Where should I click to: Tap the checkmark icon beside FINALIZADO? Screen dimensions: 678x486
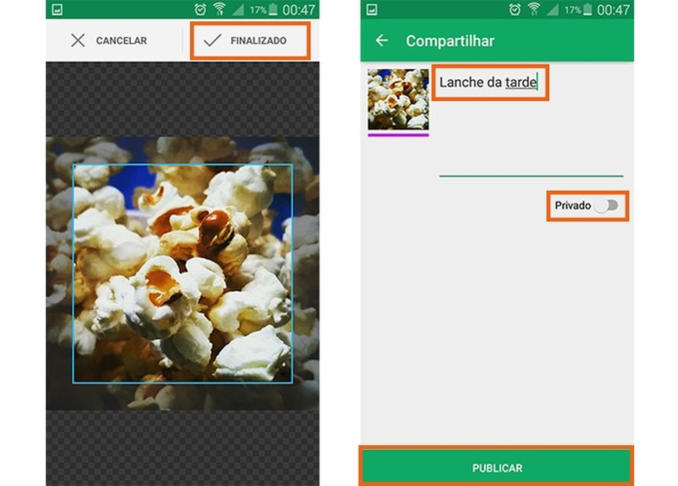click(212, 41)
